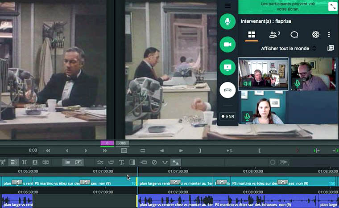Click the curve keyframe toolbar icon
Screen dimensions: 339x208
point(165,162)
